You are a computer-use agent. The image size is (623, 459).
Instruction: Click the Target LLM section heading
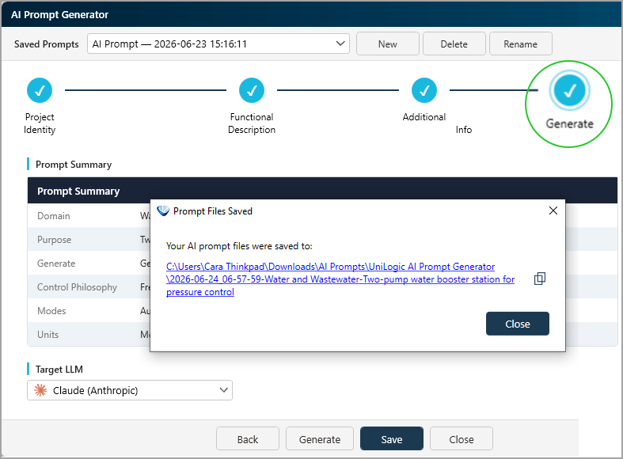59,370
